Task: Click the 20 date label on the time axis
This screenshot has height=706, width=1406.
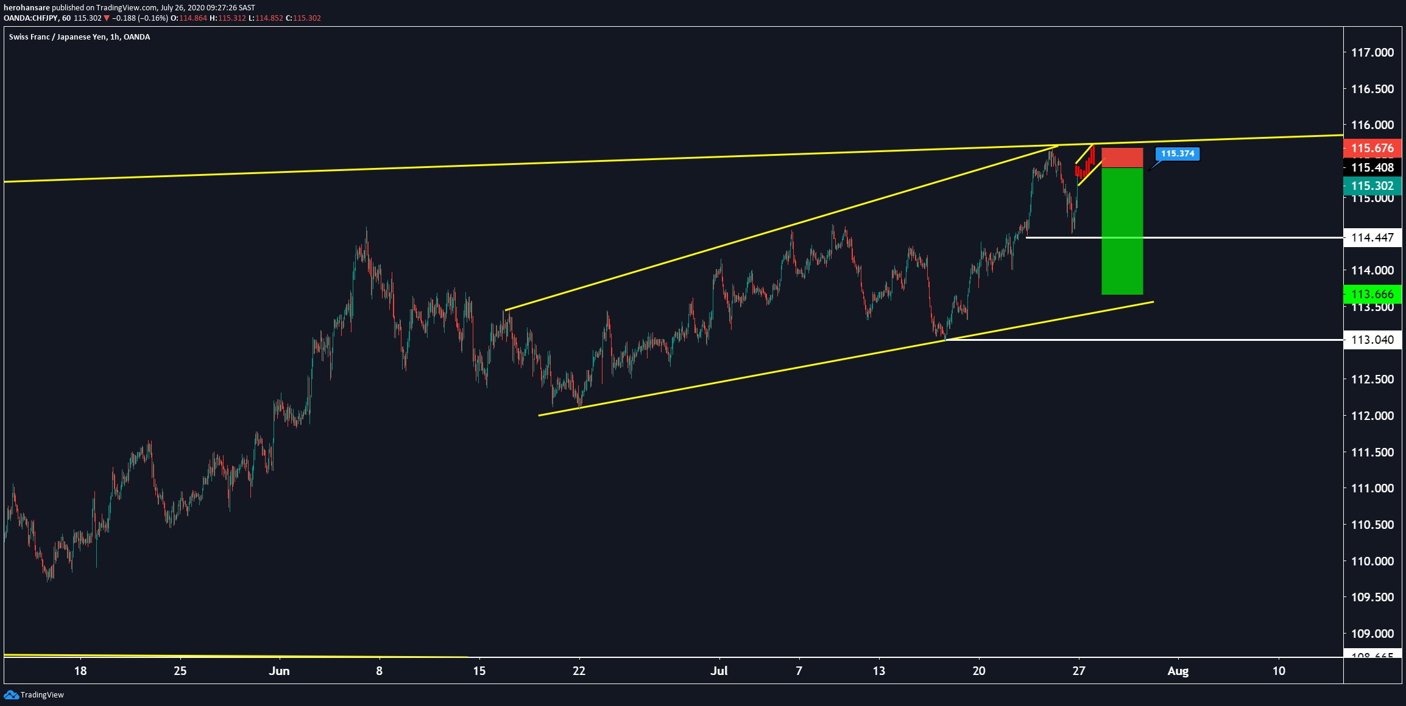Action: tap(979, 671)
